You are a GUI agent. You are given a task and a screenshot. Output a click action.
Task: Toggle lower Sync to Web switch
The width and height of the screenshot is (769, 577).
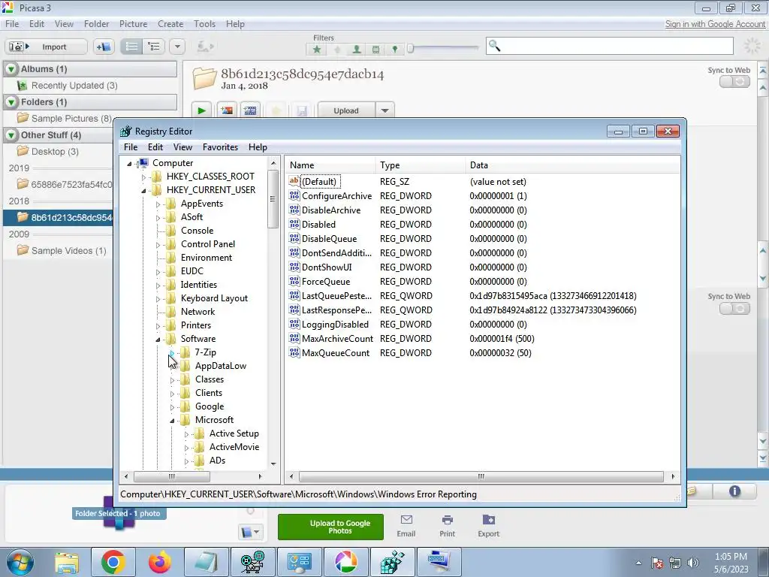point(734,308)
